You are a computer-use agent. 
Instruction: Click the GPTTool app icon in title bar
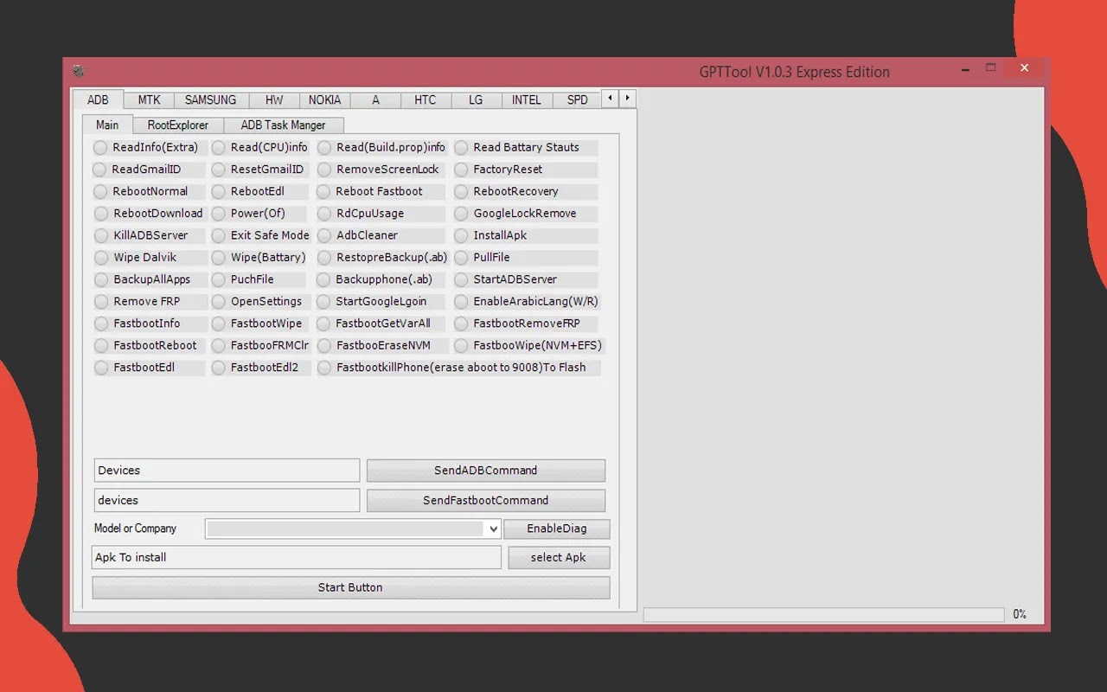click(x=78, y=71)
